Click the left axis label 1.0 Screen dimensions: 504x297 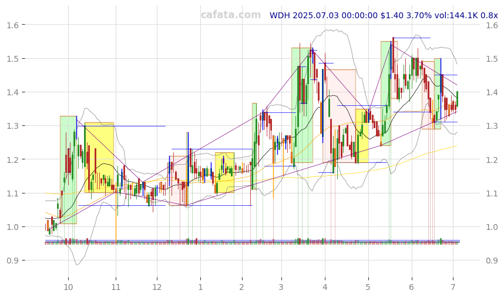12,227
